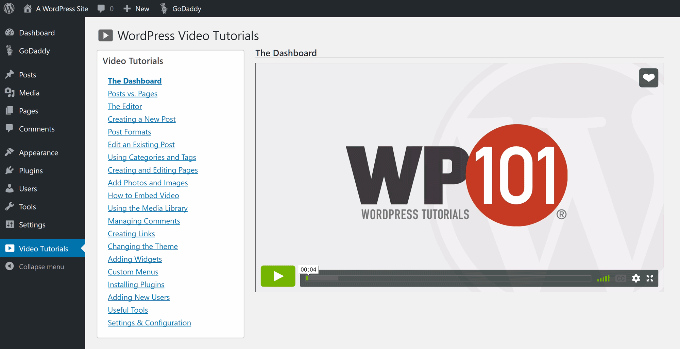Open Adding Widgets tutorial link
680x349 pixels.
(x=135, y=259)
